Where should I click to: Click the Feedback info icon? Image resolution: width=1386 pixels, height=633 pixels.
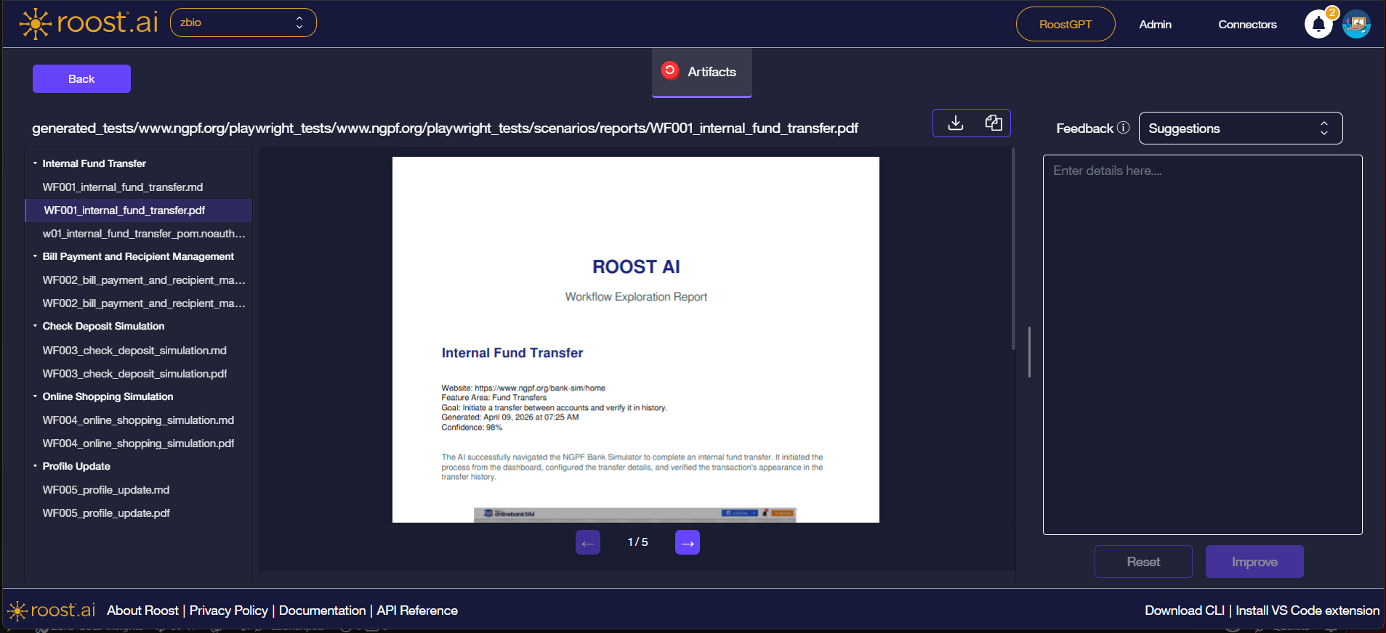1123,128
